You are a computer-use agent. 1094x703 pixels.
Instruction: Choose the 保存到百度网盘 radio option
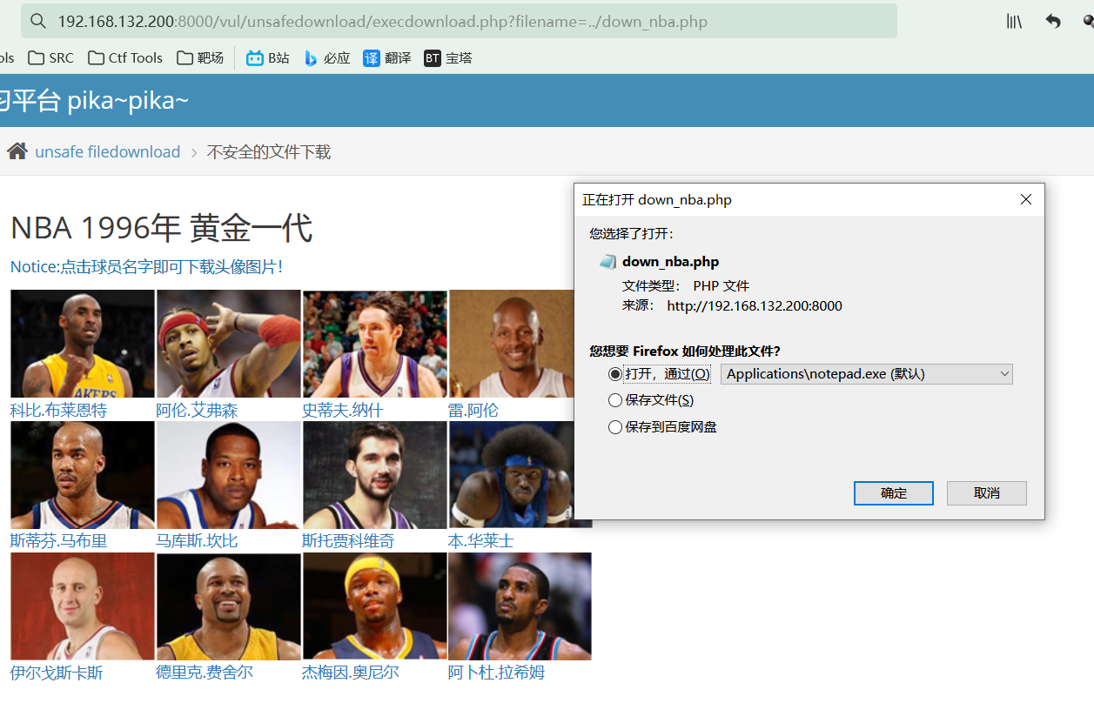click(615, 427)
